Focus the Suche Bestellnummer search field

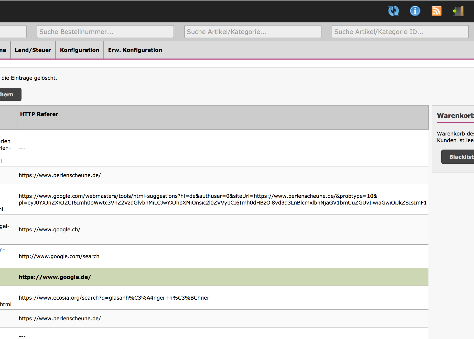(105, 32)
